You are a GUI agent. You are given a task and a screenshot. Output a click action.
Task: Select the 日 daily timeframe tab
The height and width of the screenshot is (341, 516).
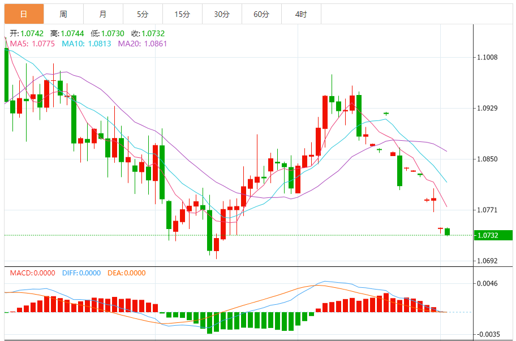point(24,14)
